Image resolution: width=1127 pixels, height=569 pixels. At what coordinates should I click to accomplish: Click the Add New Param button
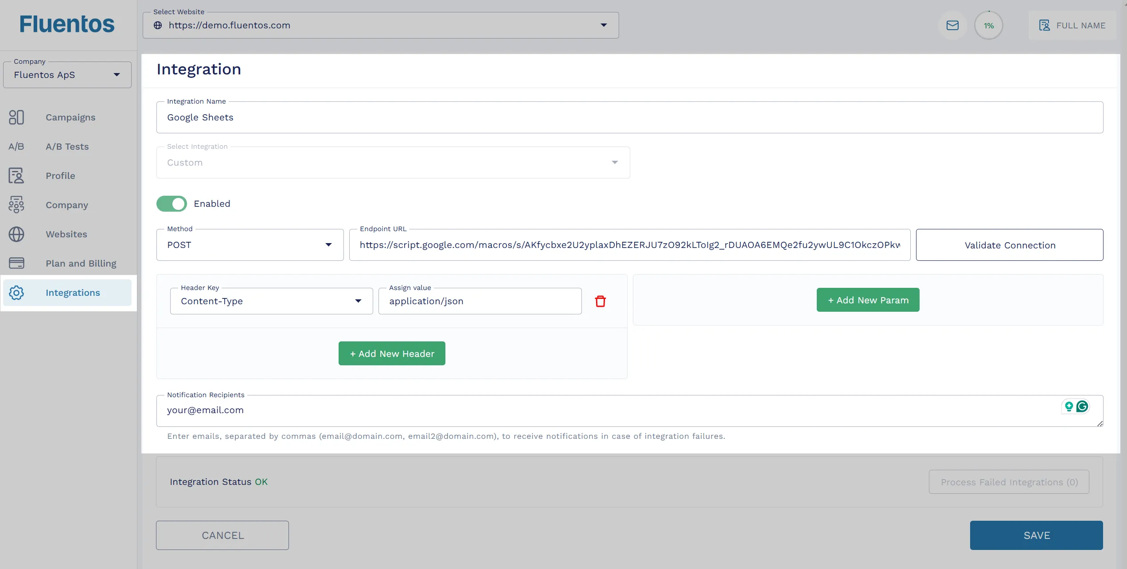coord(868,299)
